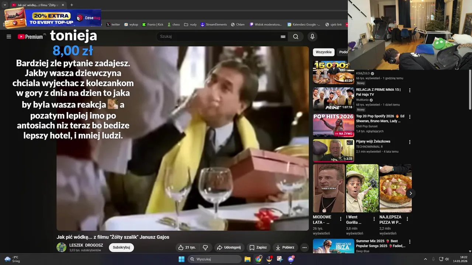This screenshot has width=472, height=265.
Task: Open options for Top 20 Pop Spotify video
Action: [x=409, y=117]
